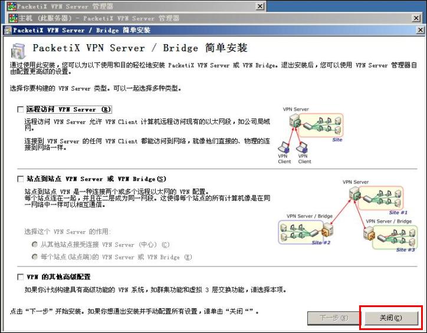Check the 远程访问 VPN Server (R) checkbox
The height and width of the screenshot is (333, 427).
(x=20, y=110)
